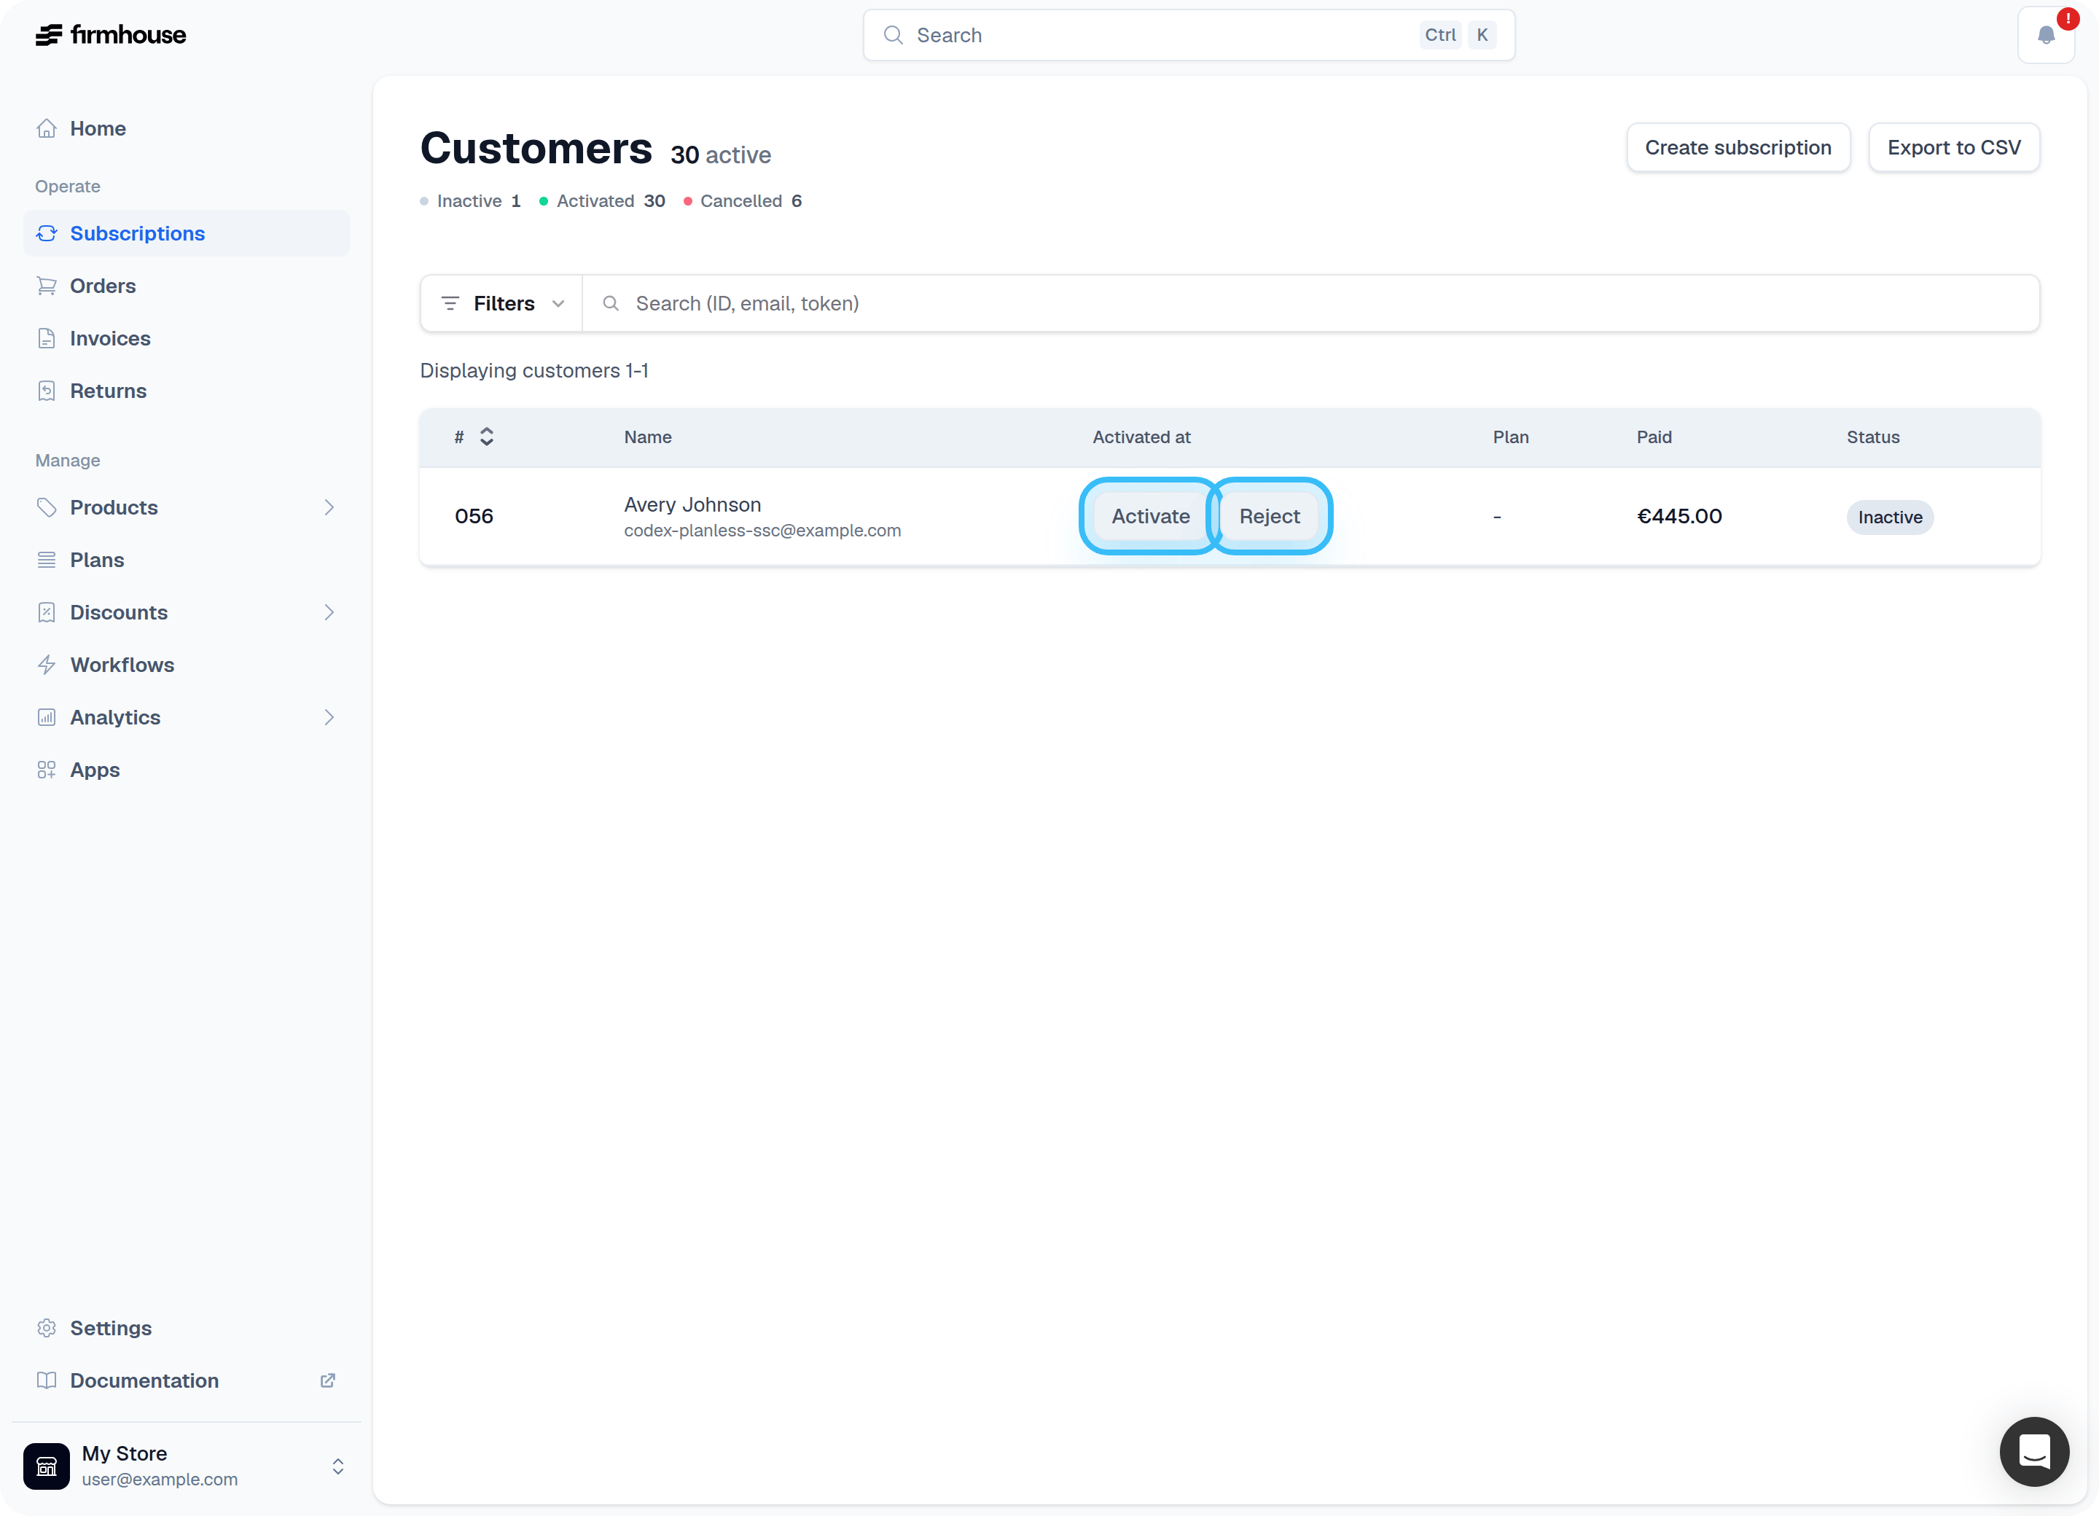Click Create subscription button
The width and height of the screenshot is (2099, 1516).
1738,147
